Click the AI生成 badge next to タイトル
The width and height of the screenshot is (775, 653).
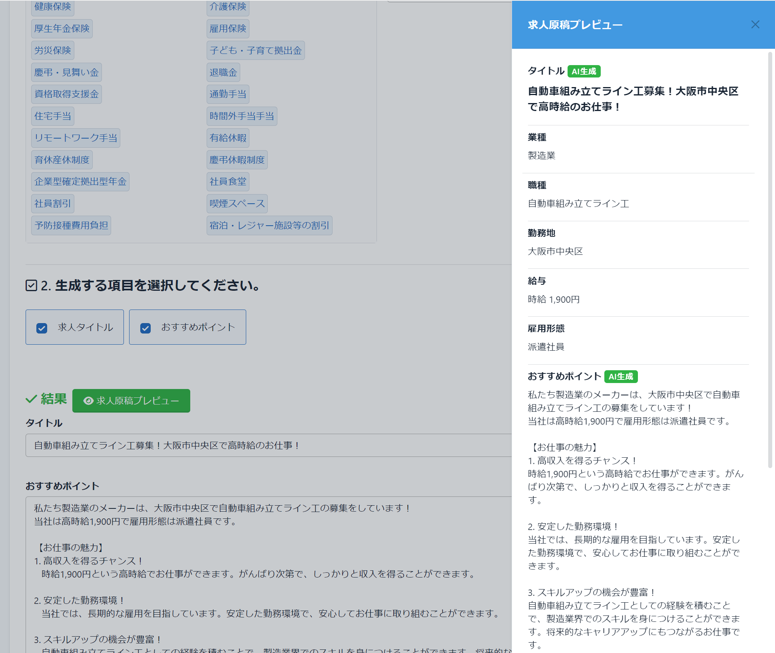(x=584, y=71)
